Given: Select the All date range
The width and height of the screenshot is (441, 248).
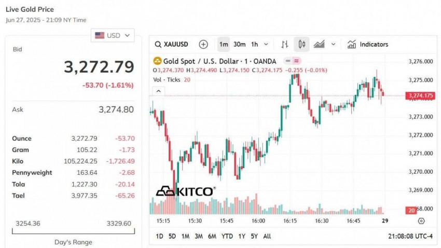Looking at the screenshot, I should (x=267, y=236).
